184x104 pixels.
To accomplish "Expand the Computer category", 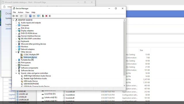I will click(x=16, y=25).
